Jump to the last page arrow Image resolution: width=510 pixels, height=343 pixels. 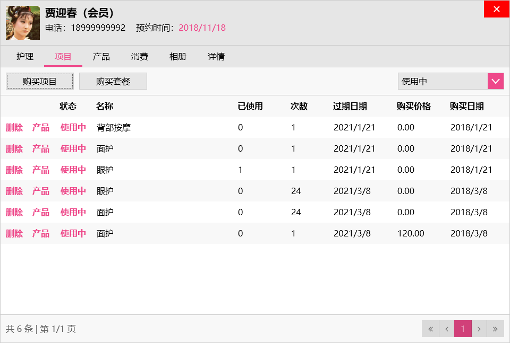[495, 329]
